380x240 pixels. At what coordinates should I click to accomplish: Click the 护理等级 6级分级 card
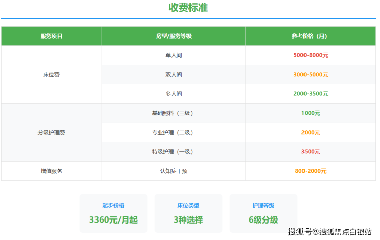coord(263,213)
